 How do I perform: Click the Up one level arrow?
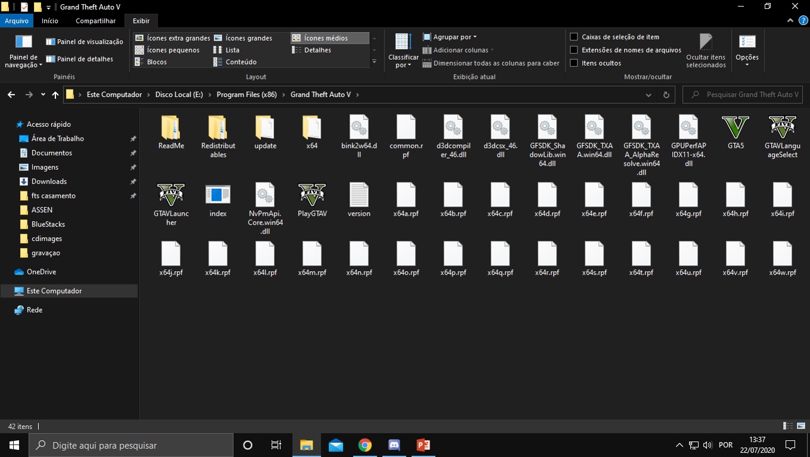55,95
